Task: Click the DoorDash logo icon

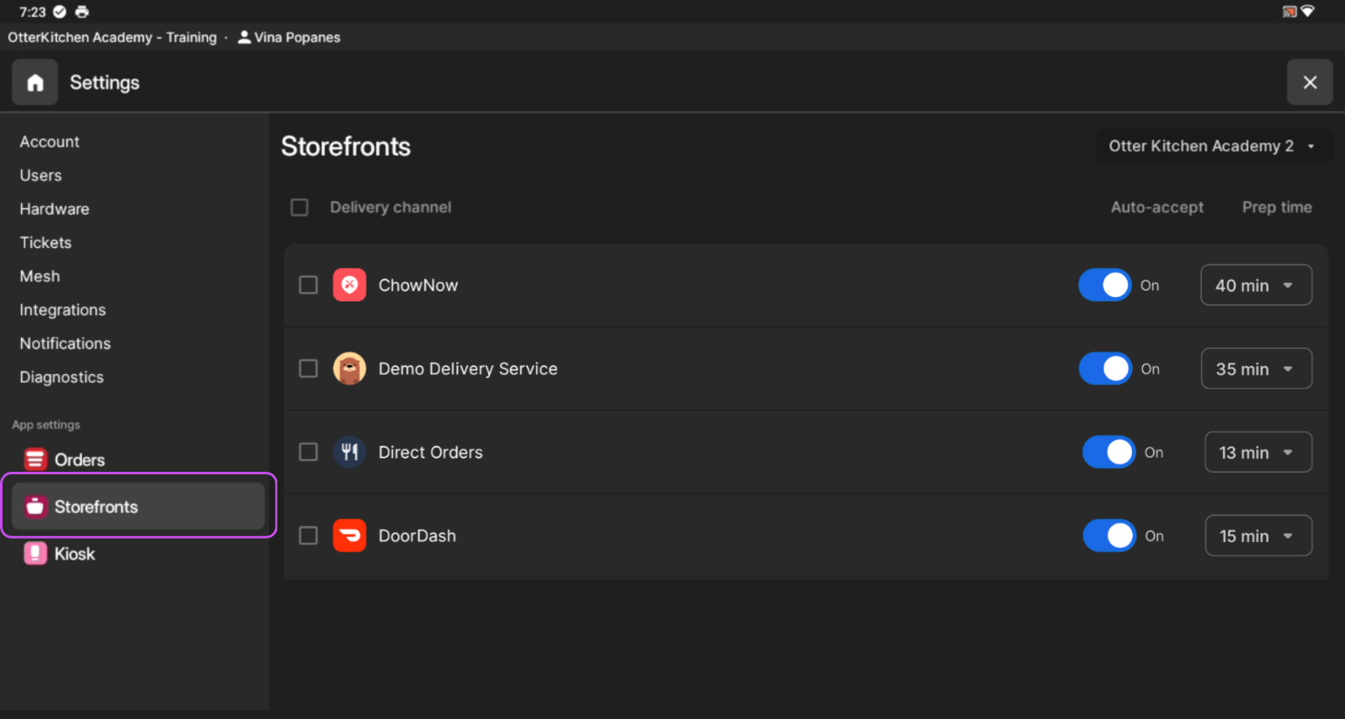Action: pos(349,535)
